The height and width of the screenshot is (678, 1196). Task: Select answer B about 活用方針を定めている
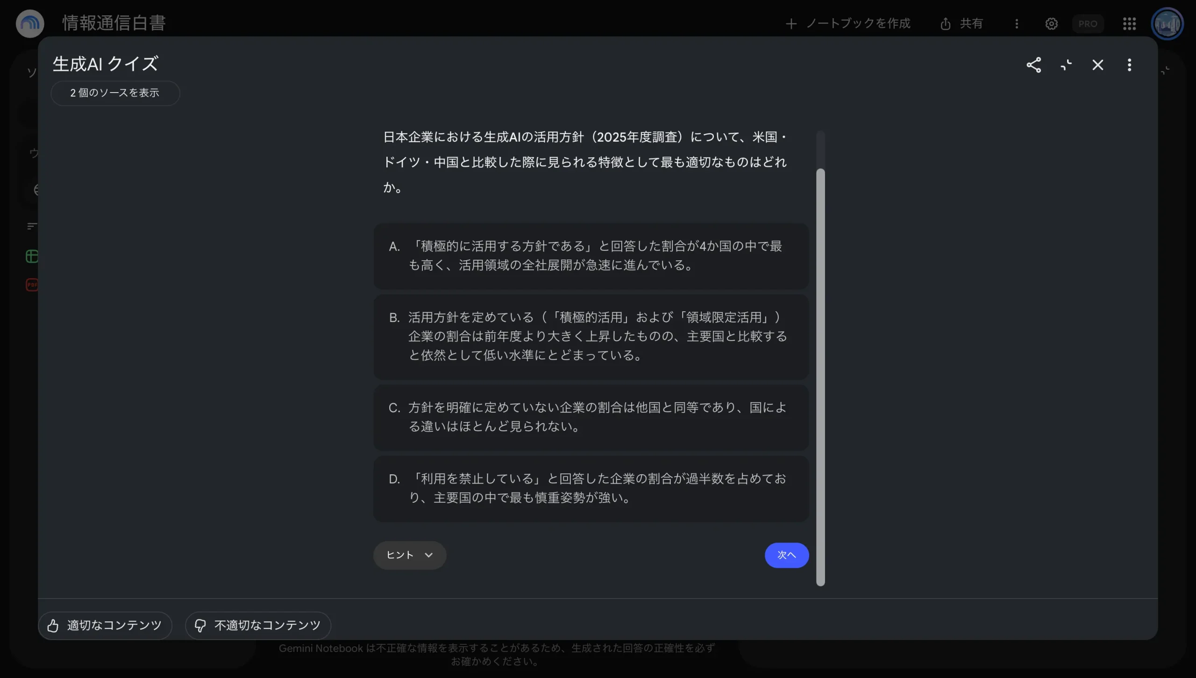591,336
